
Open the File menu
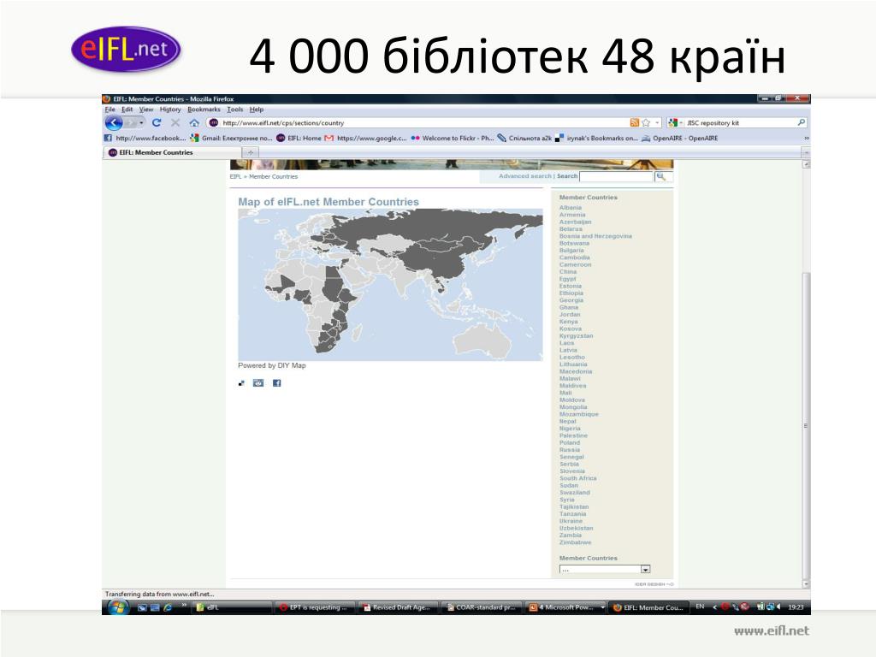[x=110, y=109]
